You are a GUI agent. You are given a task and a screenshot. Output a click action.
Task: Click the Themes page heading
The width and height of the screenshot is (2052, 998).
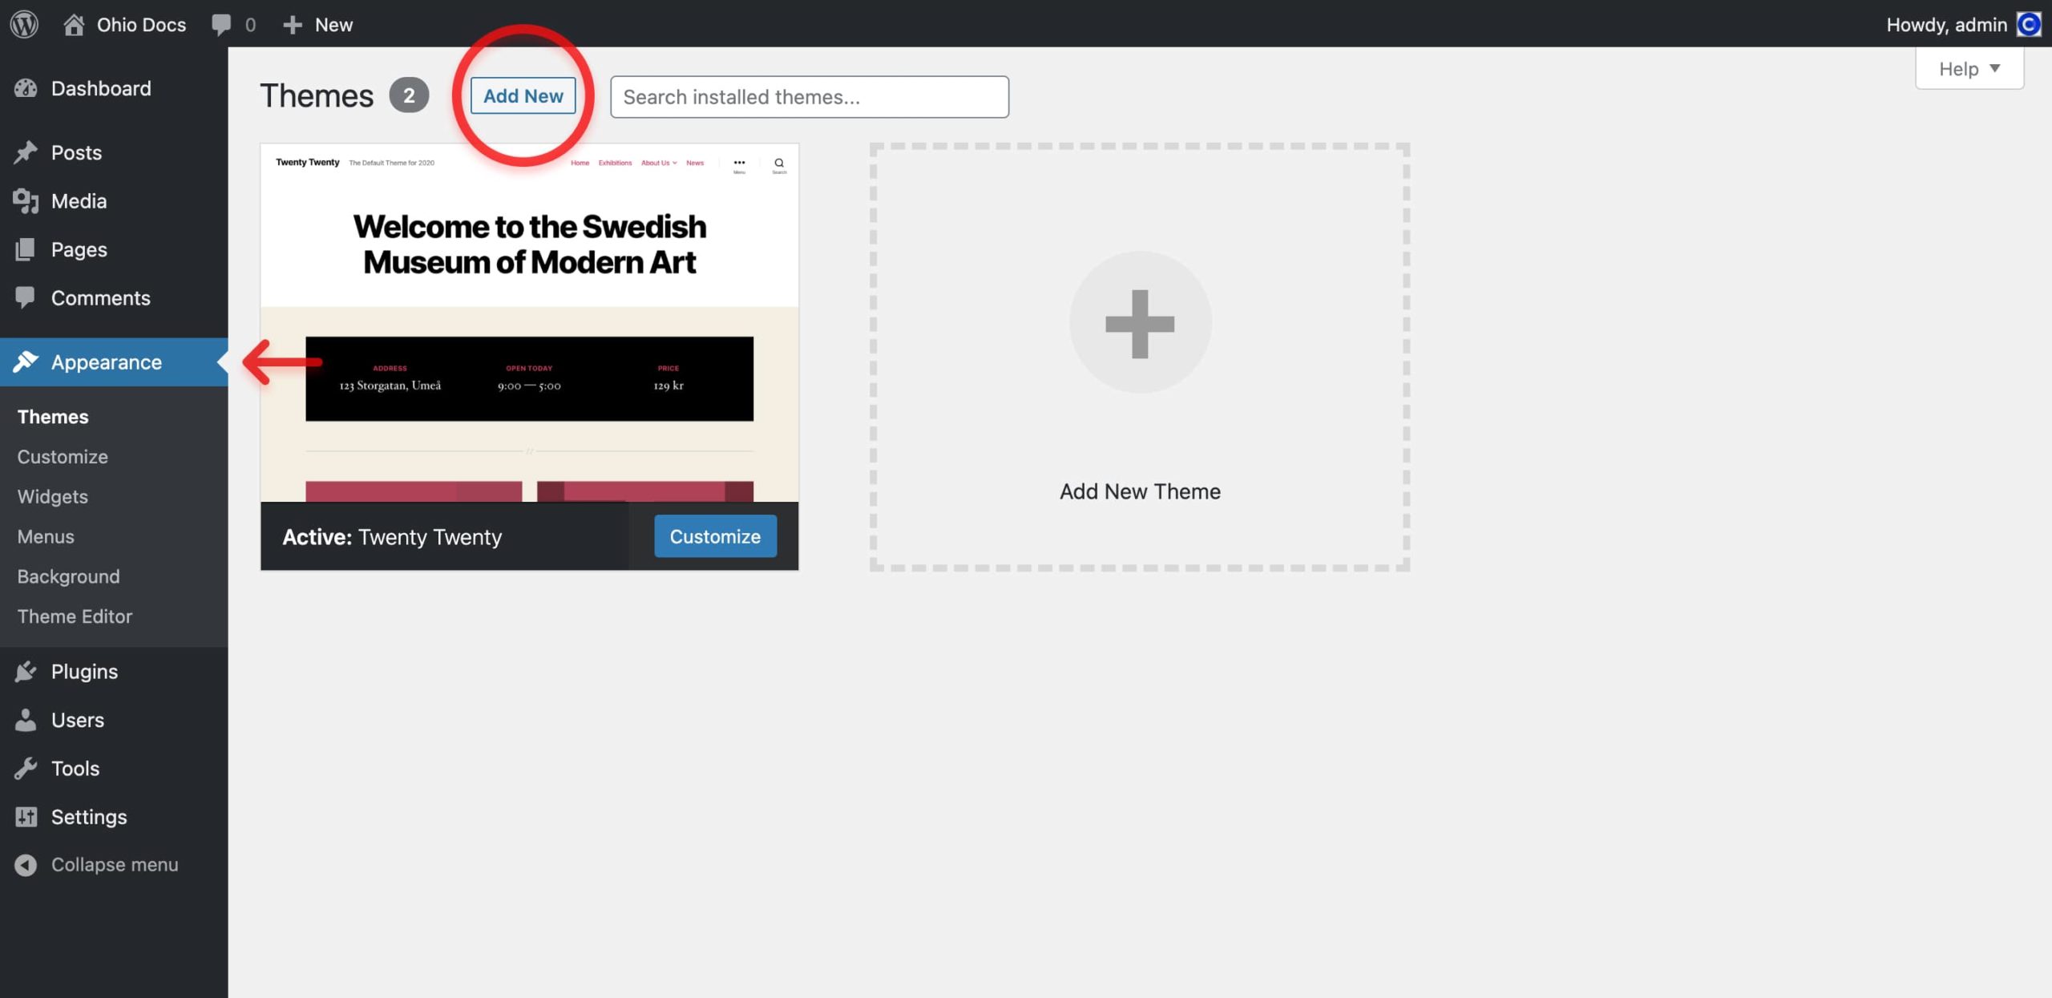(317, 95)
